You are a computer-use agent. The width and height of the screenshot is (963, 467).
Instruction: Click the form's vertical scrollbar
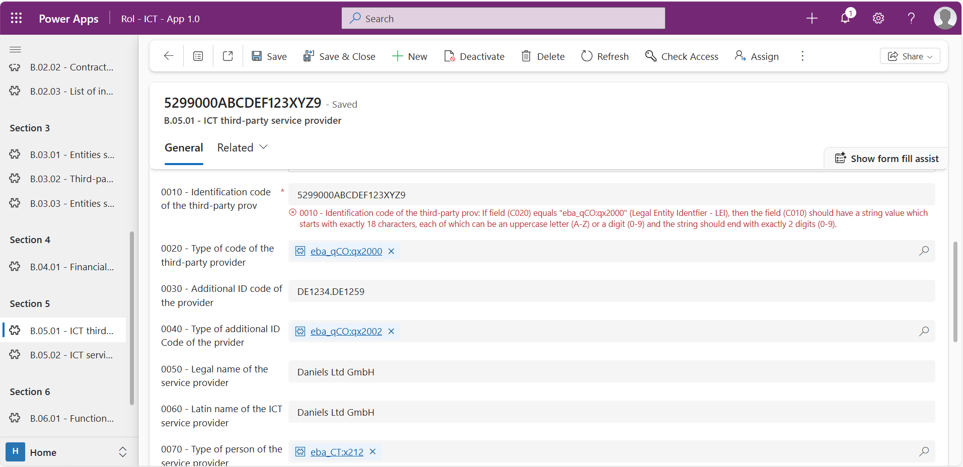click(x=955, y=292)
